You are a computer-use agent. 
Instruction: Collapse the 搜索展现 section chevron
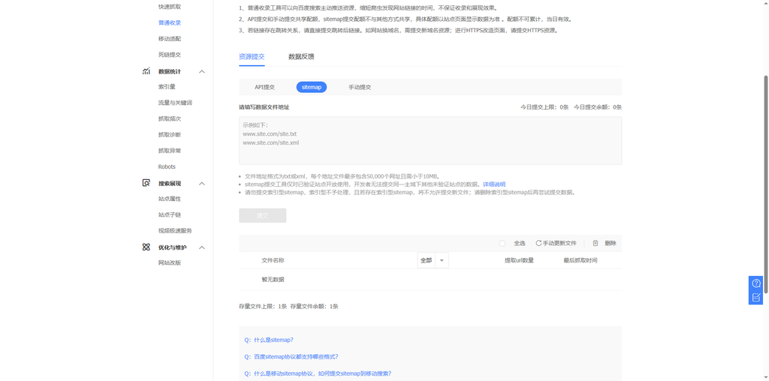201,183
